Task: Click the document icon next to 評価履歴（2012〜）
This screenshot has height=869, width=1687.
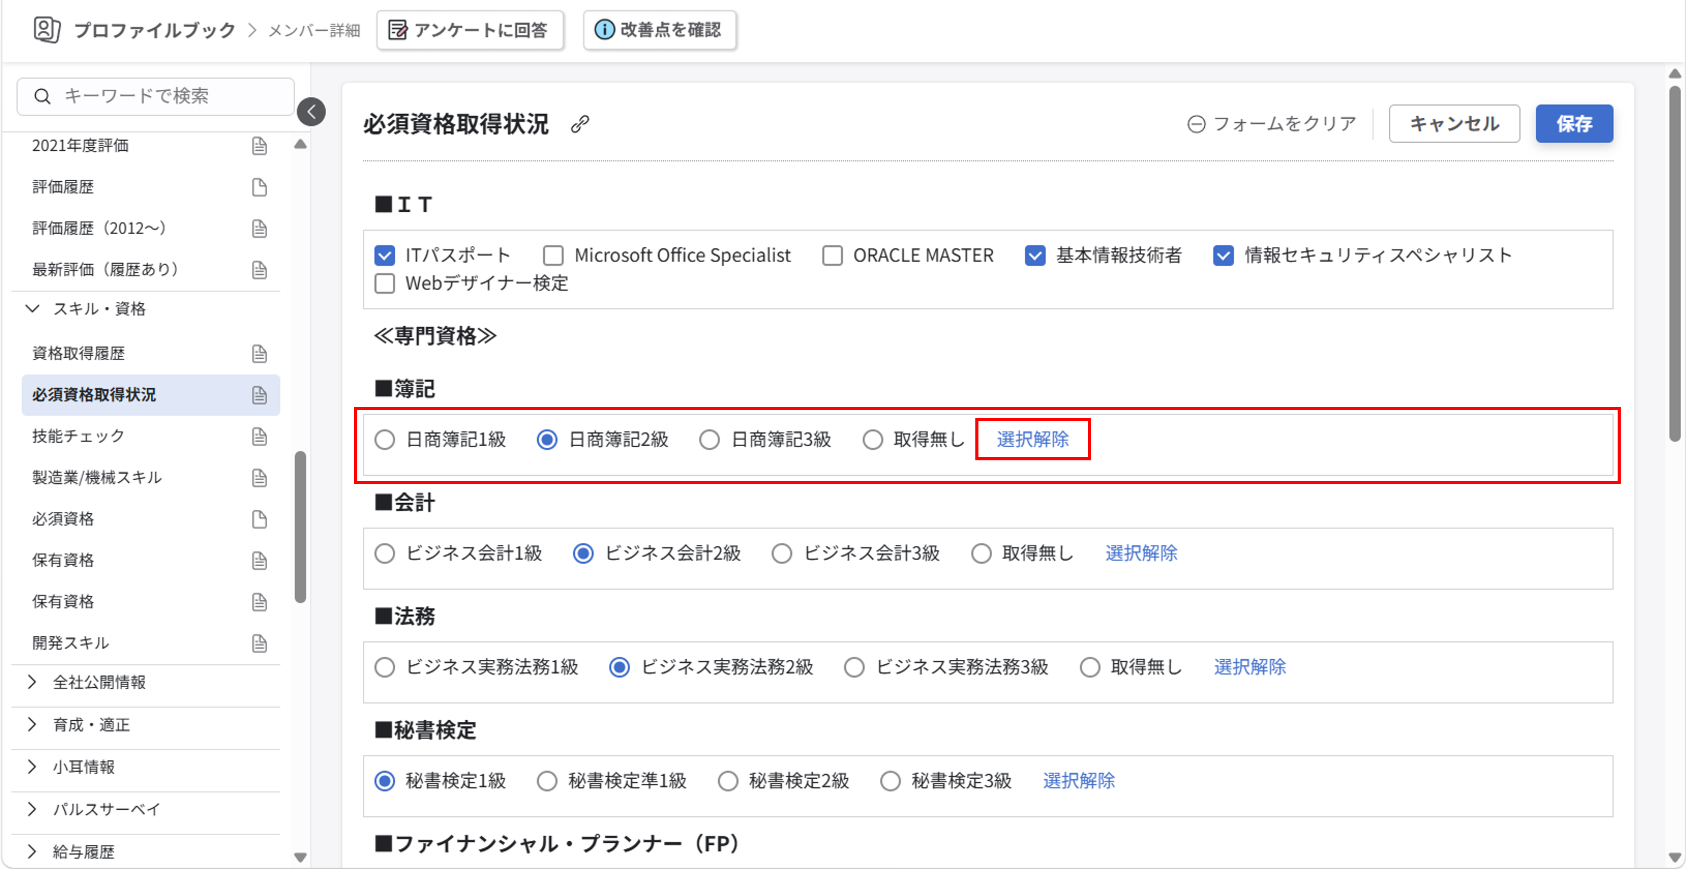Action: (x=259, y=228)
